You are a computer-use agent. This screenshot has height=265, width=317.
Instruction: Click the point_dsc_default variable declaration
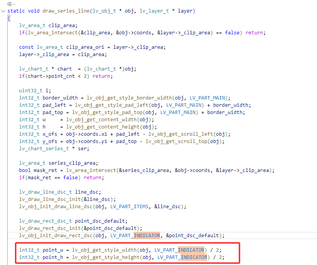pos(100,221)
